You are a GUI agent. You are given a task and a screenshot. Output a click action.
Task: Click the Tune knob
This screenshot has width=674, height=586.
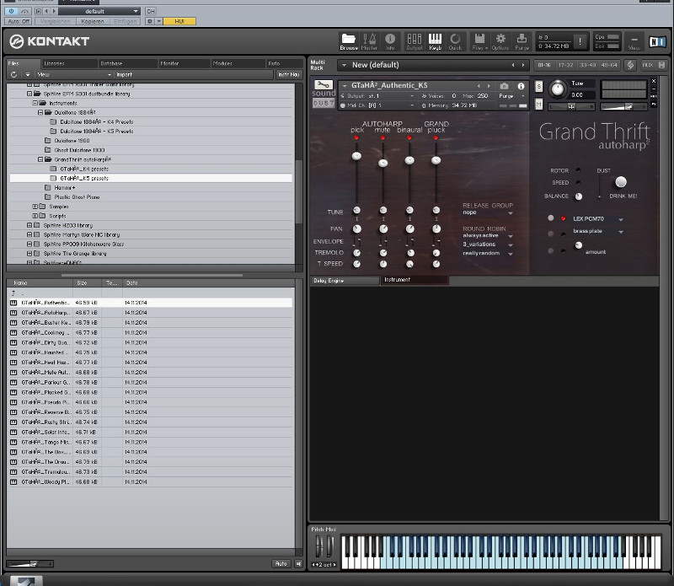558,89
